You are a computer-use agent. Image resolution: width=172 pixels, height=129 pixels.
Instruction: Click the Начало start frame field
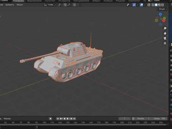(x=144, y=119)
